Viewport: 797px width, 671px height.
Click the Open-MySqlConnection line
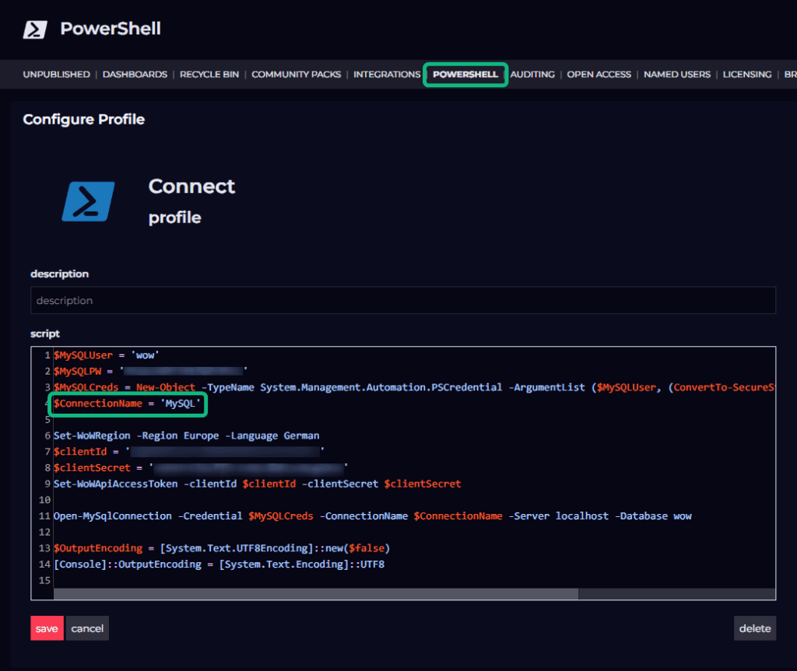tap(373, 516)
